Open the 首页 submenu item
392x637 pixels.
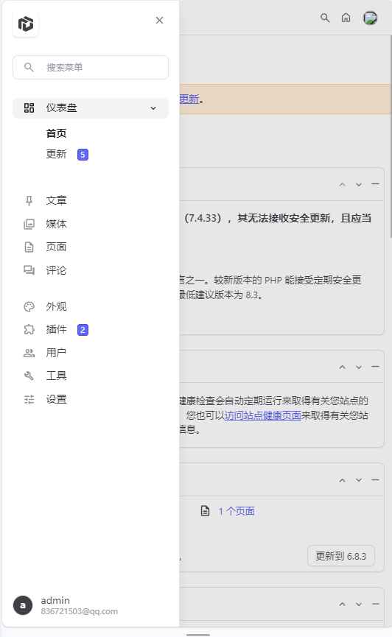[x=56, y=133]
